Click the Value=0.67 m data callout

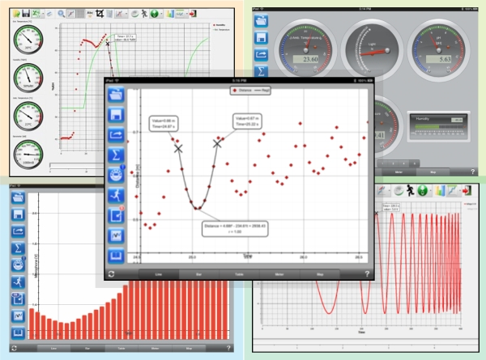pos(247,121)
